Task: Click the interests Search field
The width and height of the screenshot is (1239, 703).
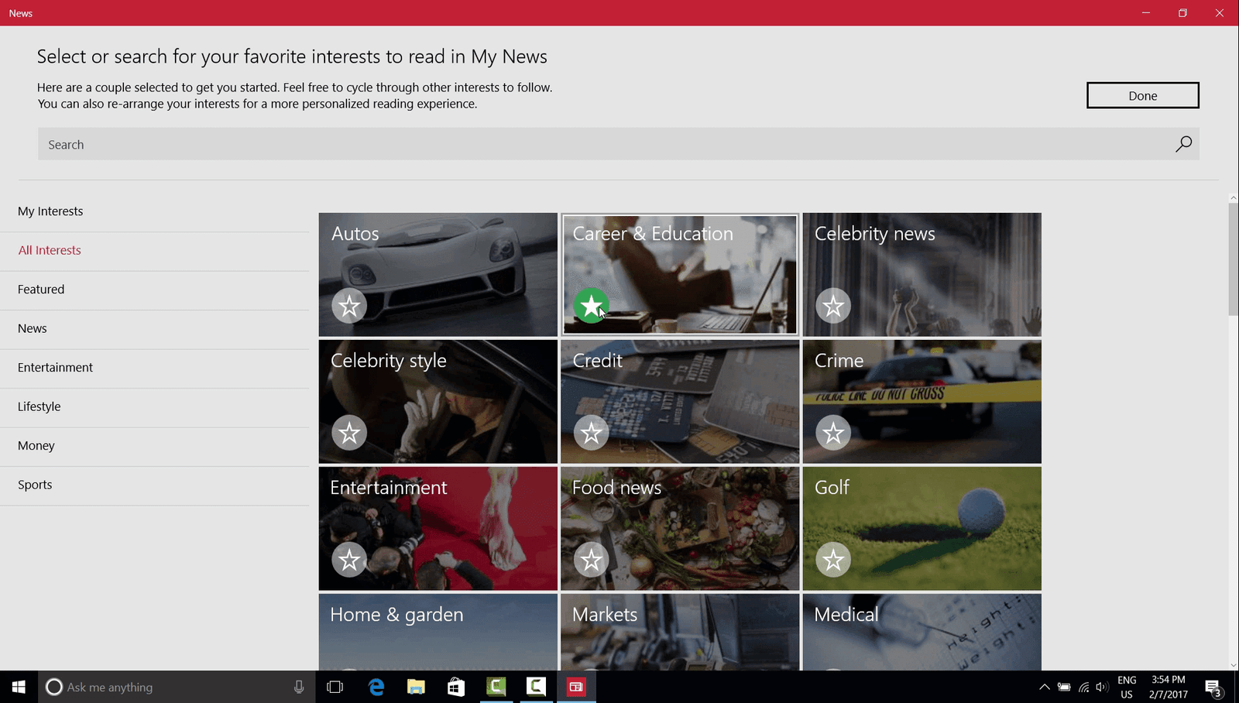Action: 604,145
